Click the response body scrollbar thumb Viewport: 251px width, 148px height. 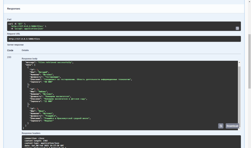click(239, 95)
